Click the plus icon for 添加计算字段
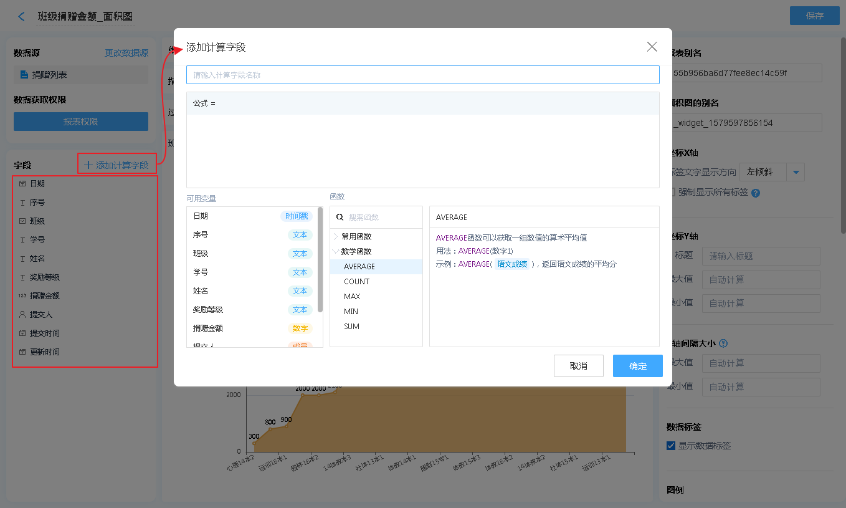Image resolution: width=846 pixels, height=508 pixels. (88, 165)
